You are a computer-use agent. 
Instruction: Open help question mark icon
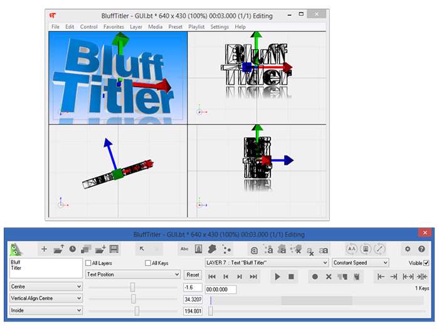click(x=421, y=249)
